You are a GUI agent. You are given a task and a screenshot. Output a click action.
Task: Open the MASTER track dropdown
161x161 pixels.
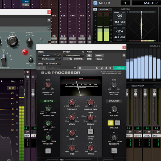(x=47, y=55)
